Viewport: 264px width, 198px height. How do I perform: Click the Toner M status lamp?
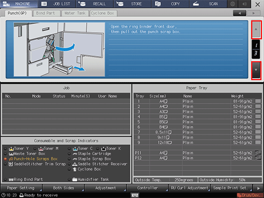pyautogui.click(x=35, y=149)
